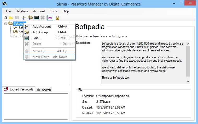Click the Open database folder icon
Screen dimensions: 198x124
click(11, 18)
